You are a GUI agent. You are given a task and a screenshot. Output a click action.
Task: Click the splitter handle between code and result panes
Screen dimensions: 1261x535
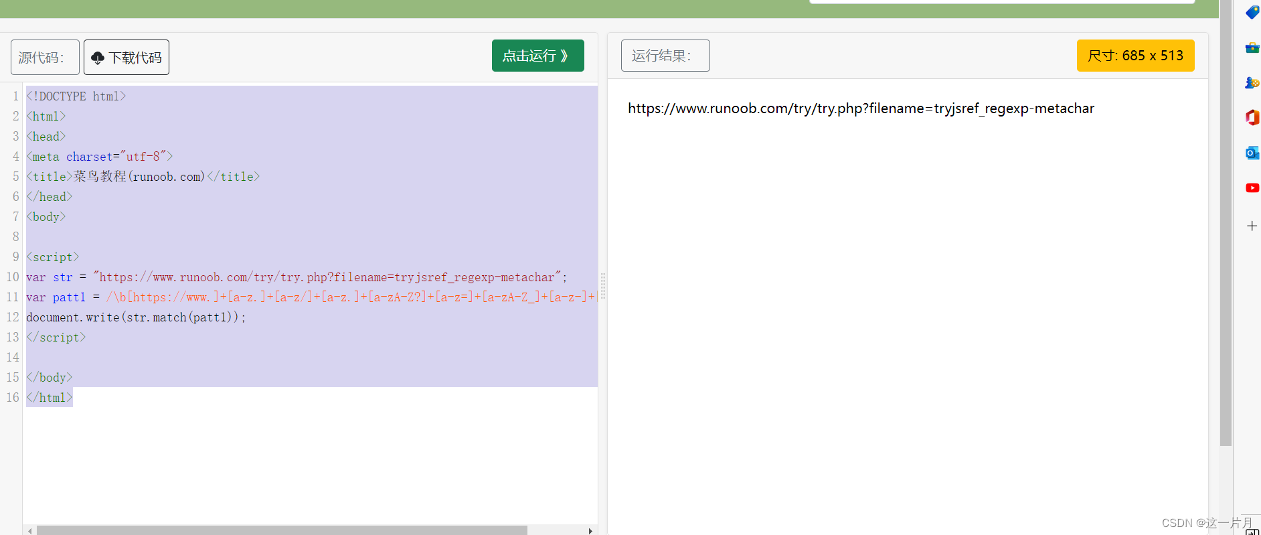click(x=602, y=286)
